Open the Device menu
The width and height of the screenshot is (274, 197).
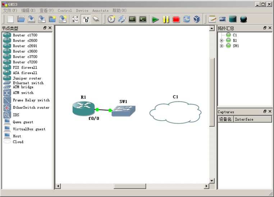coord(82,10)
